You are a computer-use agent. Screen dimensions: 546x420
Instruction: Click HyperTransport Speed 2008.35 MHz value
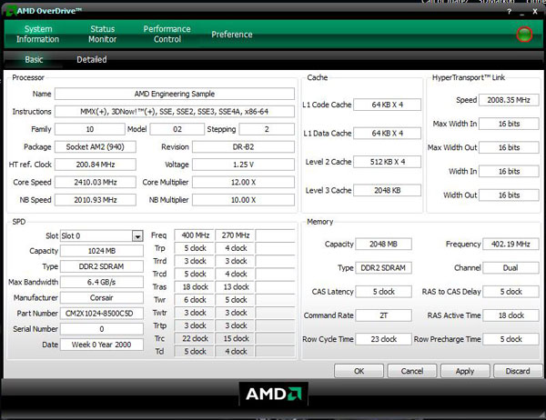[509, 100]
